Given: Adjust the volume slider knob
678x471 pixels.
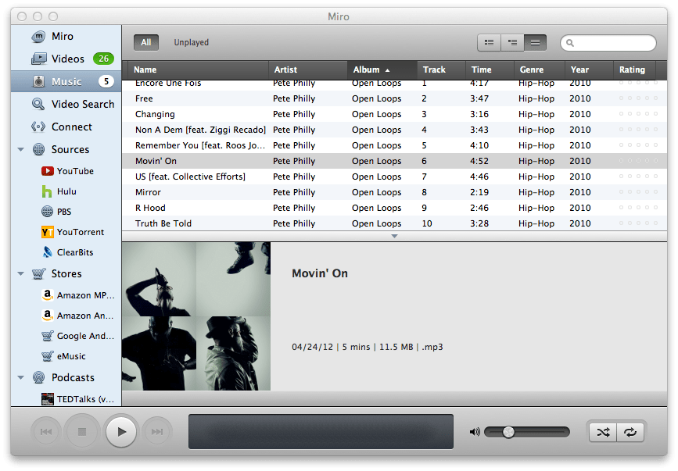Looking at the screenshot, I should [x=508, y=432].
